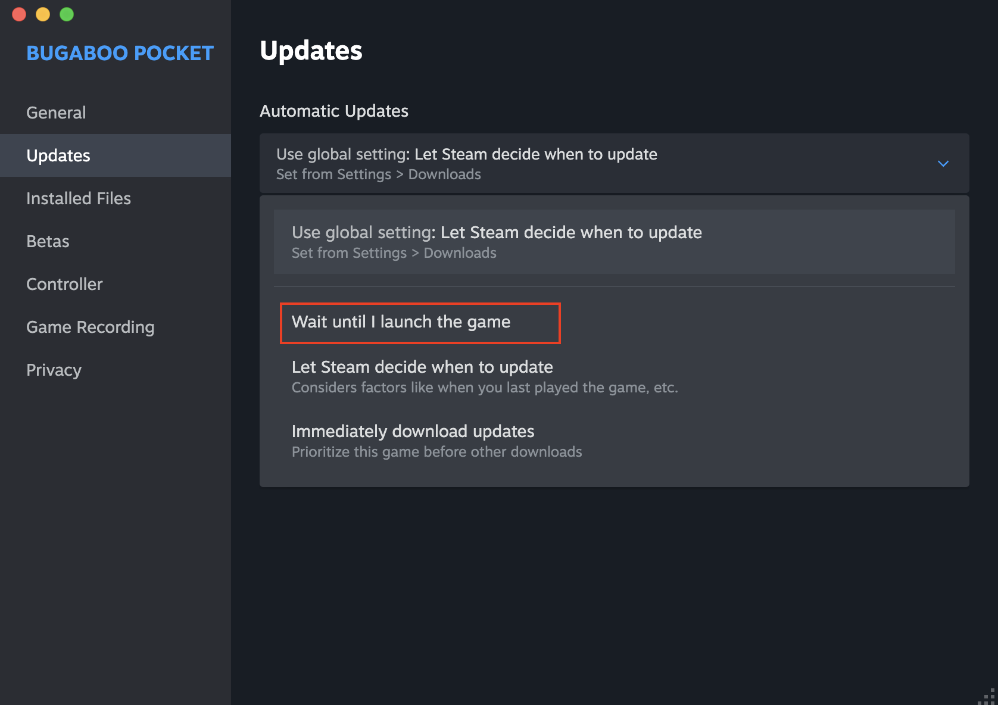
Task: Collapse the Automatic Updates dropdown chevron
Action: [x=943, y=164]
